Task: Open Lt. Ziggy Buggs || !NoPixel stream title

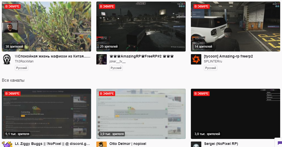Action: (52, 144)
